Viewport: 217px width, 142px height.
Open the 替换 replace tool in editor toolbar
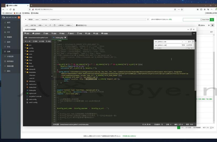point(62,34)
